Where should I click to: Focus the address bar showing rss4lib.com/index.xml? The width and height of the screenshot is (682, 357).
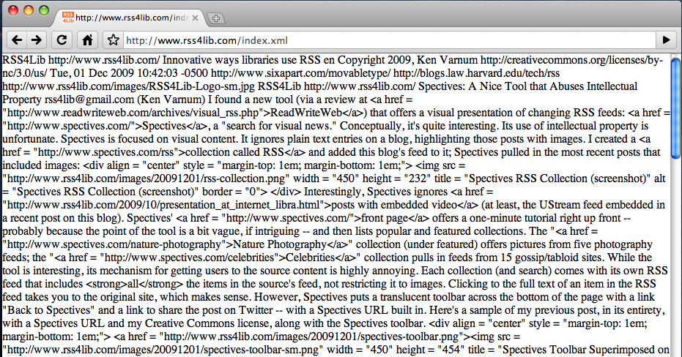point(389,40)
